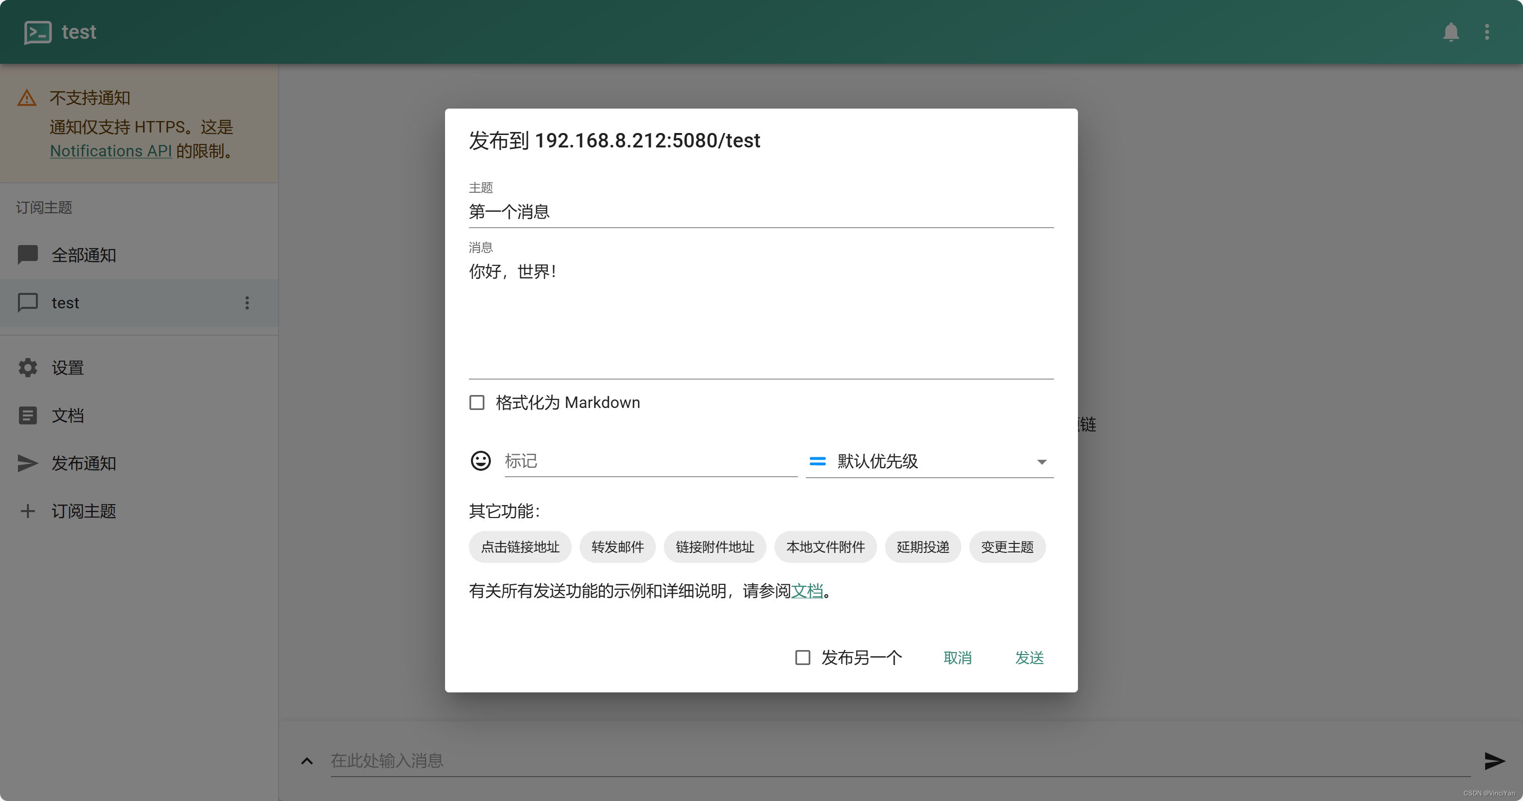Add 点击链接地址 click URL chip
1523x801 pixels.
(520, 547)
